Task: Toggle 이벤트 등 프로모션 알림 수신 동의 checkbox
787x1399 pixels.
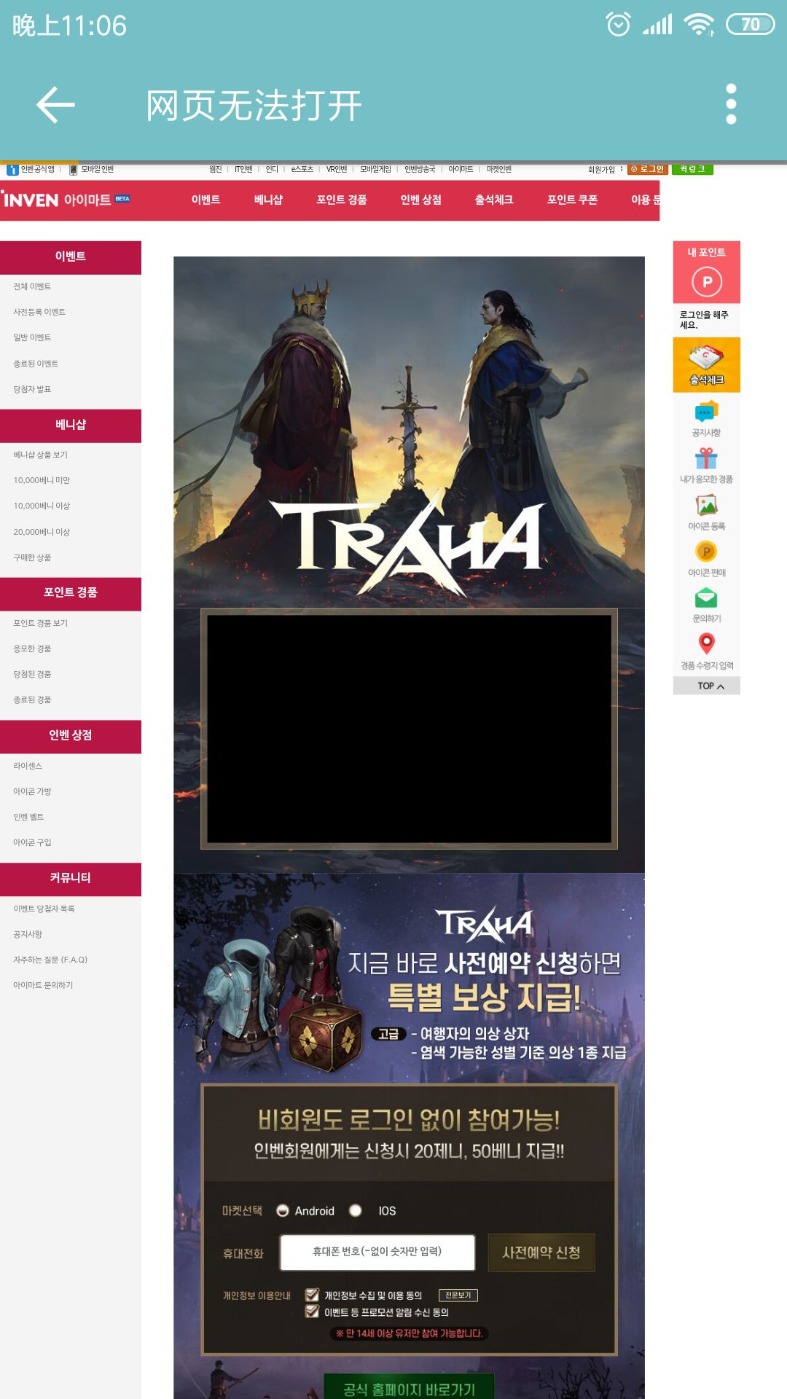Action: click(312, 1312)
